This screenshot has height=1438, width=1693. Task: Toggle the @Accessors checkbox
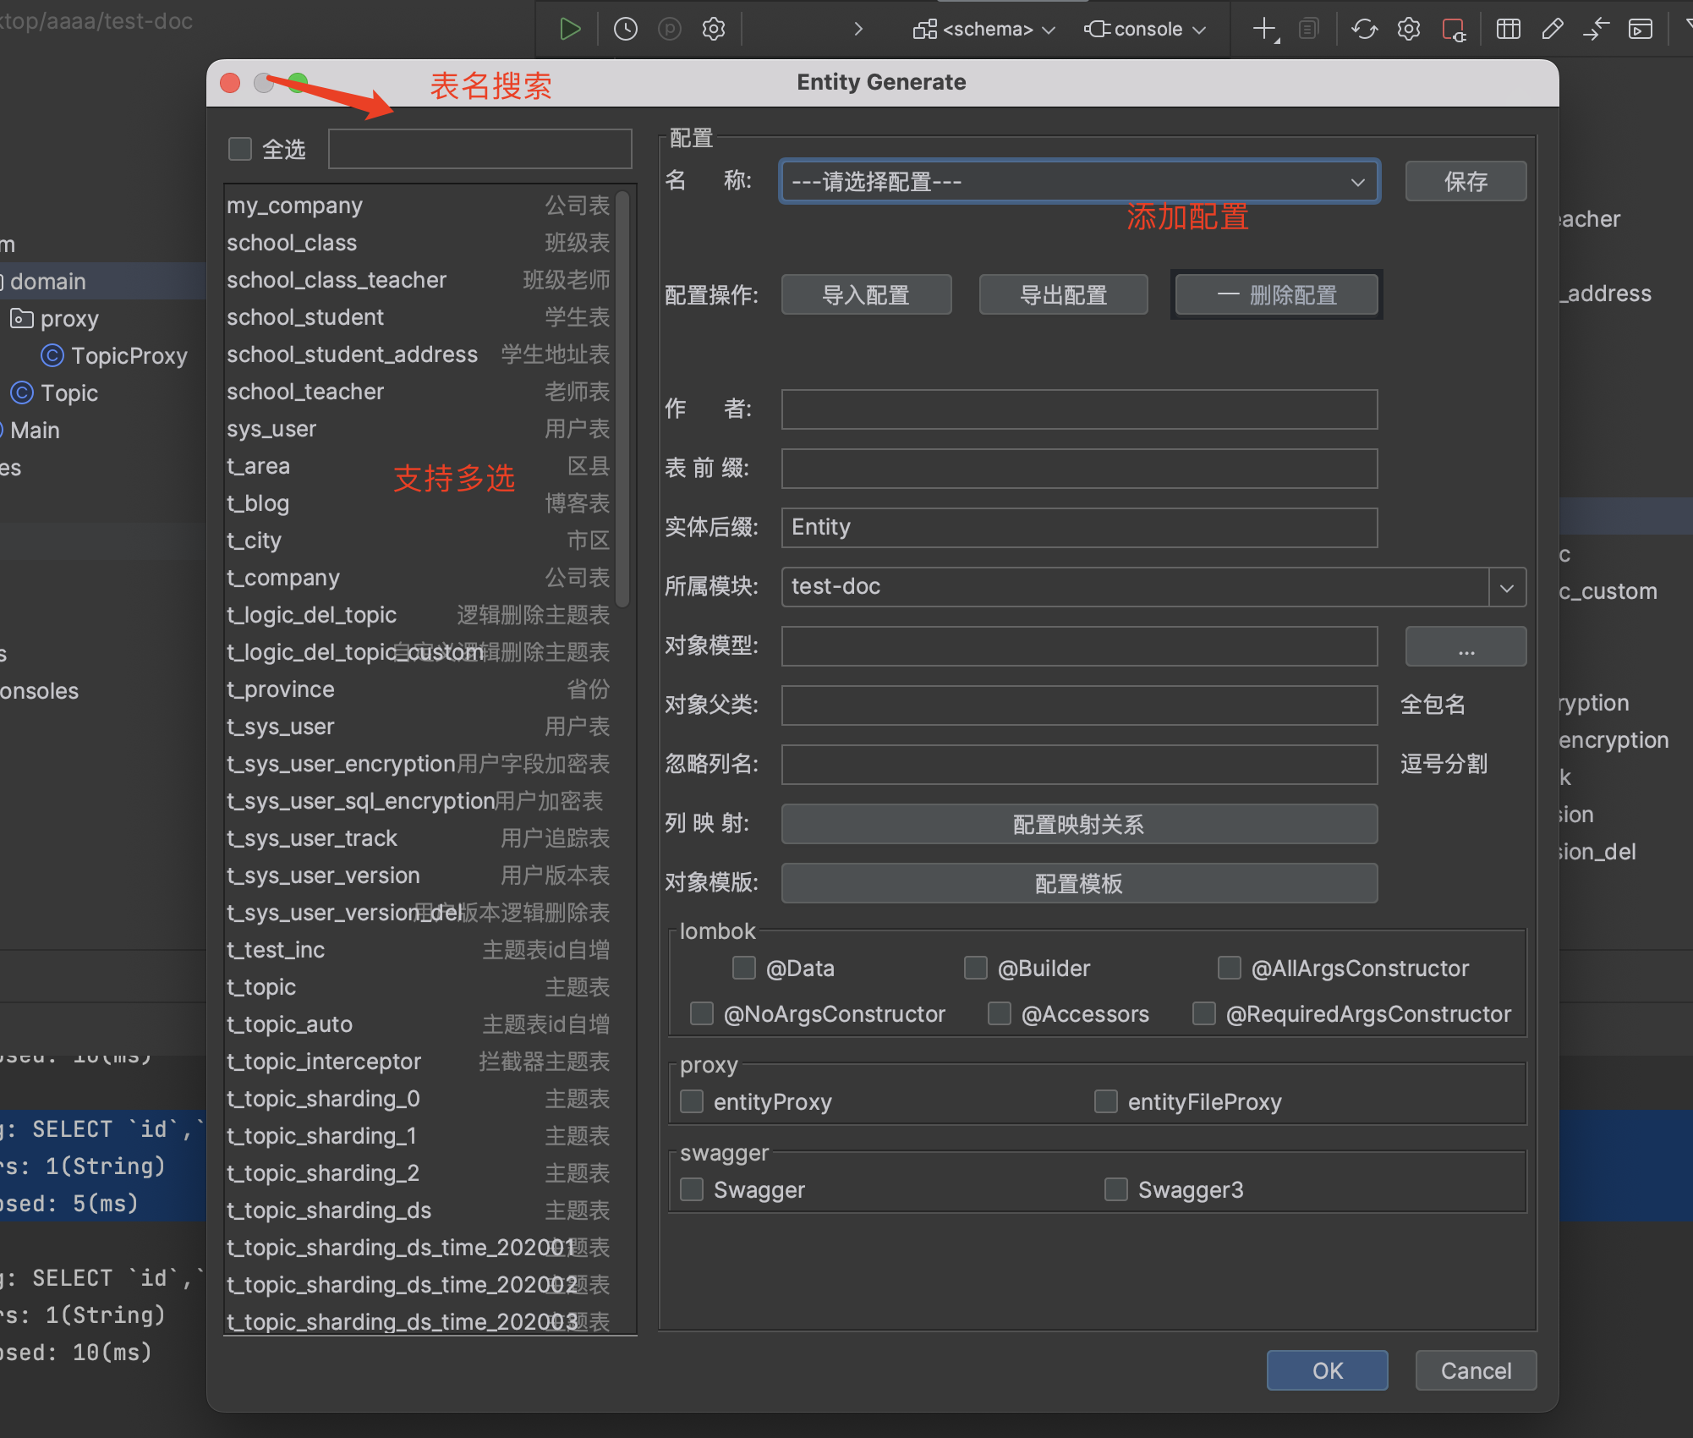1000,1013
